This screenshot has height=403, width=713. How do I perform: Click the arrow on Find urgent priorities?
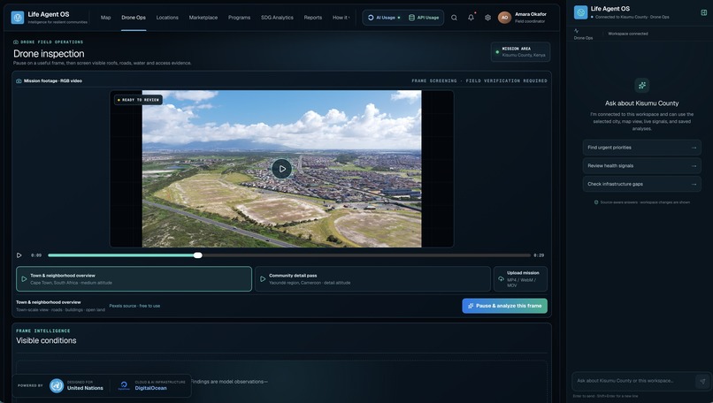694,148
